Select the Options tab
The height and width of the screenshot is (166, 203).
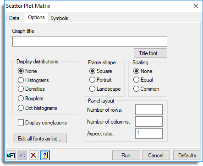[37, 17]
